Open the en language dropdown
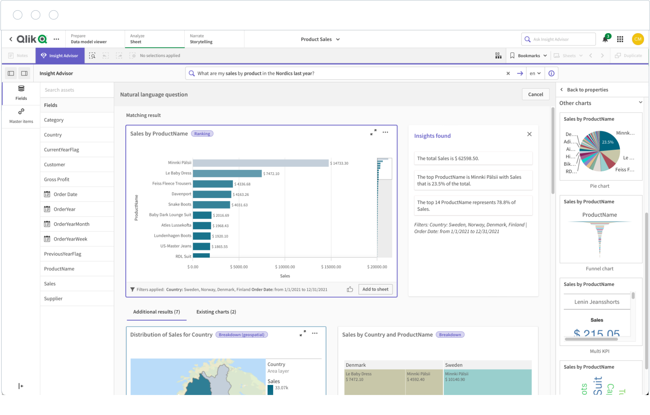Screen dimensions: 650x415 (535, 74)
